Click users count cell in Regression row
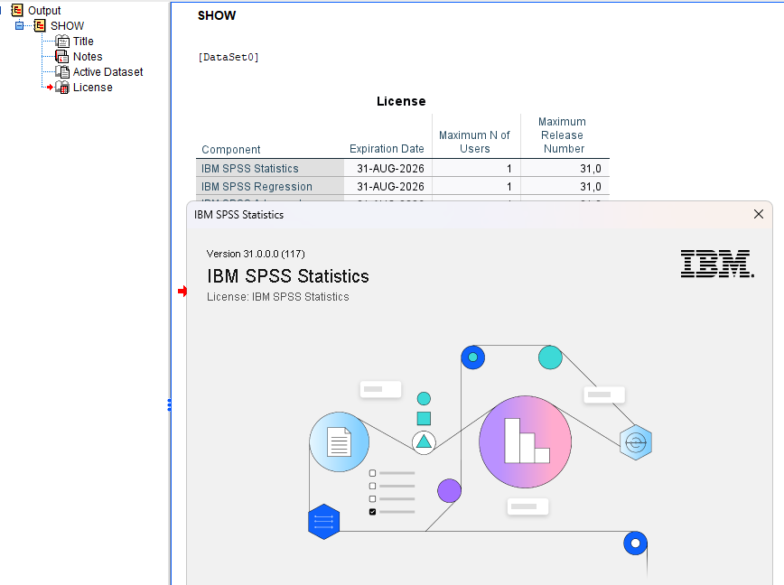The width and height of the screenshot is (784, 585). [476, 186]
